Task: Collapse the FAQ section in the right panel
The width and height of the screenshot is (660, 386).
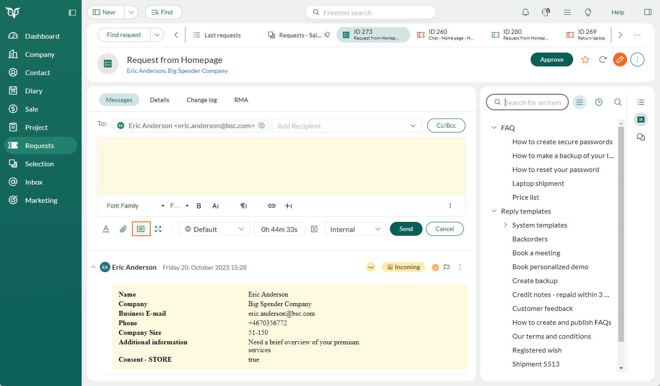Action: pos(494,127)
